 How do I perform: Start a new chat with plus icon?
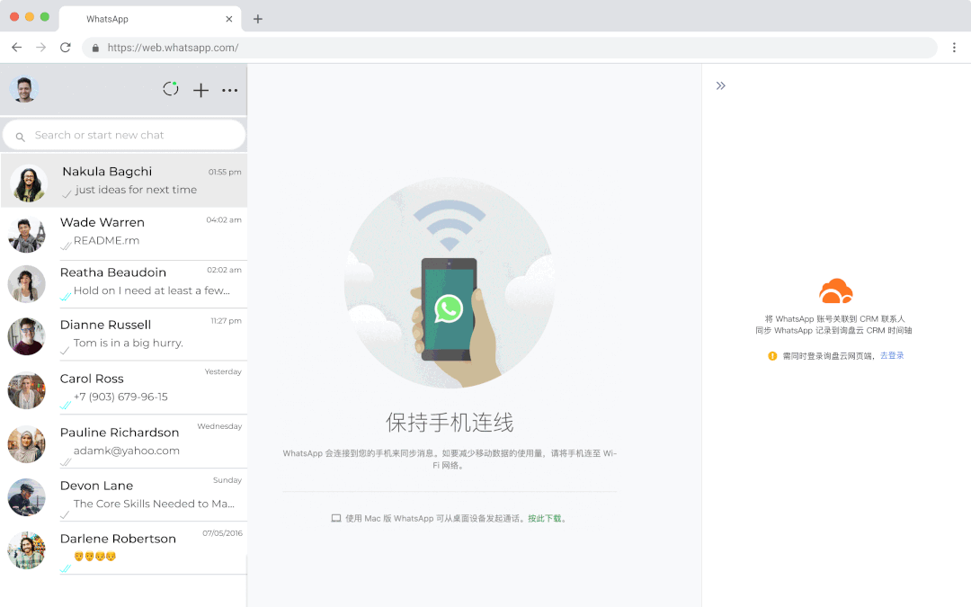click(200, 91)
